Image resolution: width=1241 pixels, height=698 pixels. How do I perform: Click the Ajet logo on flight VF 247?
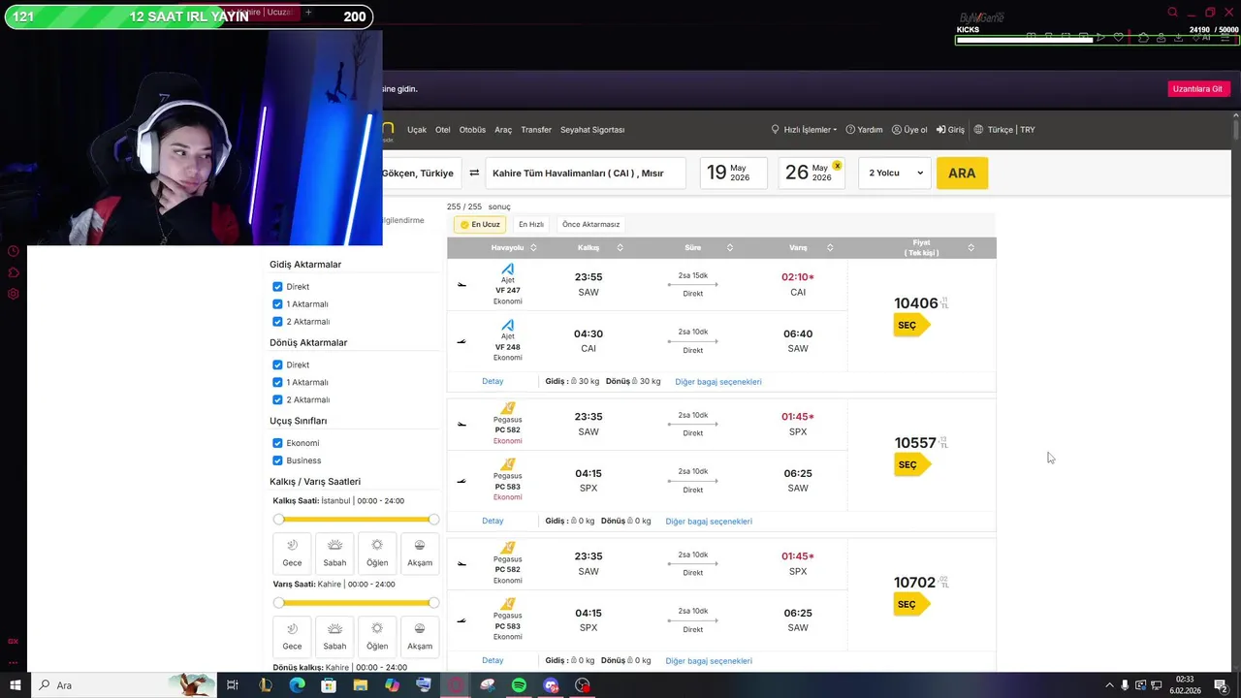pyautogui.click(x=507, y=269)
